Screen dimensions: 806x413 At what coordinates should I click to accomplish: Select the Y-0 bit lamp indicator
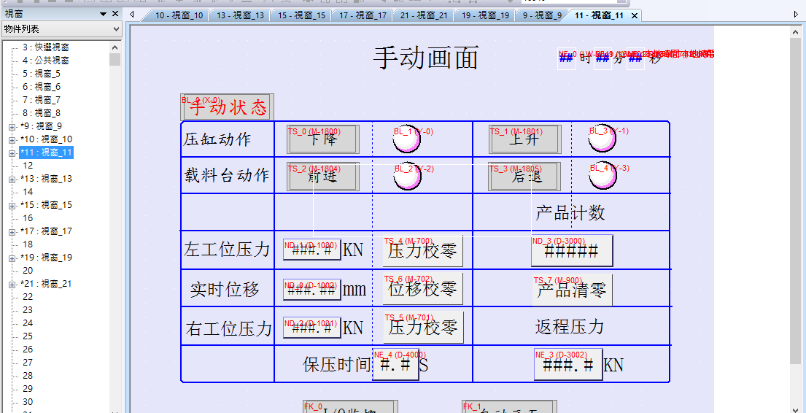pos(407,139)
